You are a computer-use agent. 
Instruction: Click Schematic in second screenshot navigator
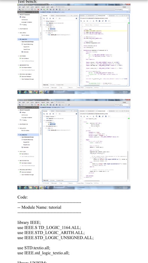[x=26, y=147]
